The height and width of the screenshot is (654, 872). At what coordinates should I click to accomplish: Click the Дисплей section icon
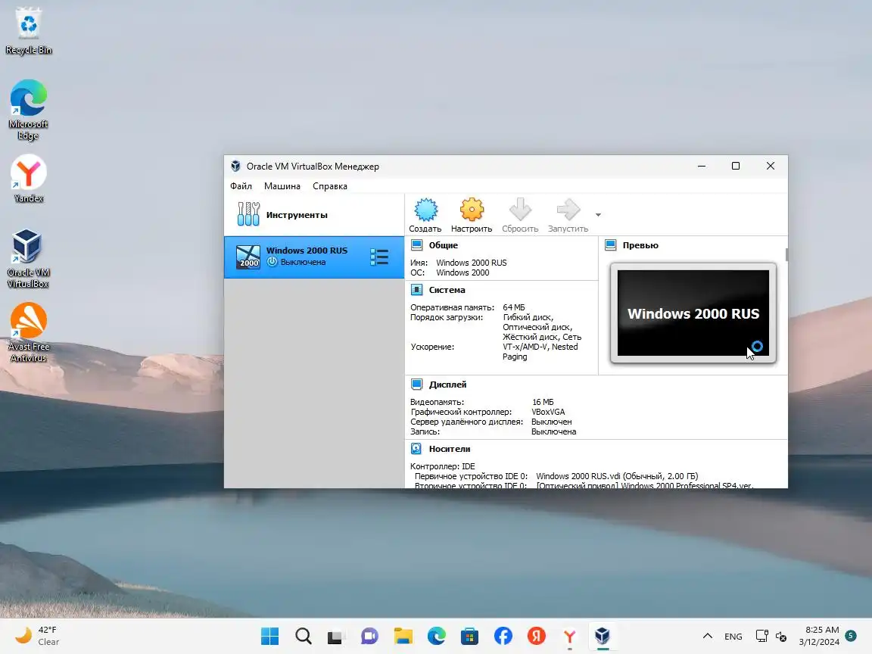(416, 385)
